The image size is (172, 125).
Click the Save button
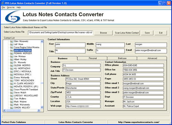click(x=147, y=33)
